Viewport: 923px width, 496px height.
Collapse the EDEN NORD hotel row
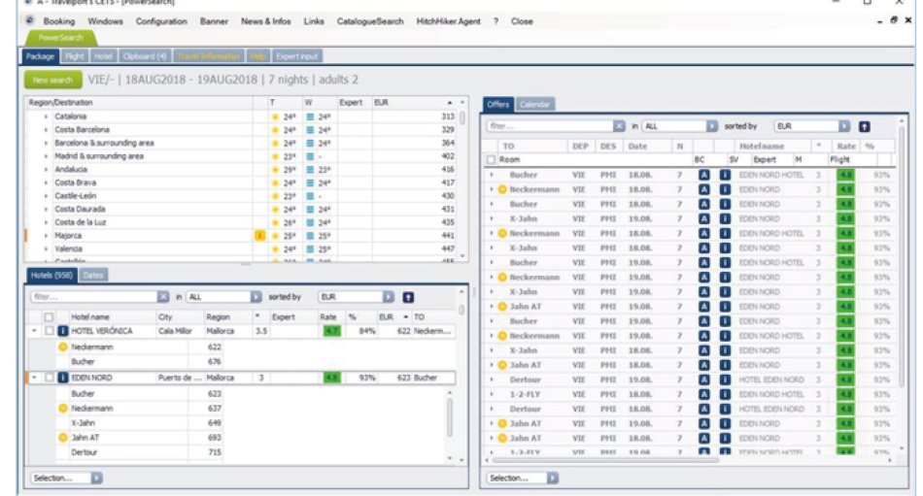click(x=34, y=378)
